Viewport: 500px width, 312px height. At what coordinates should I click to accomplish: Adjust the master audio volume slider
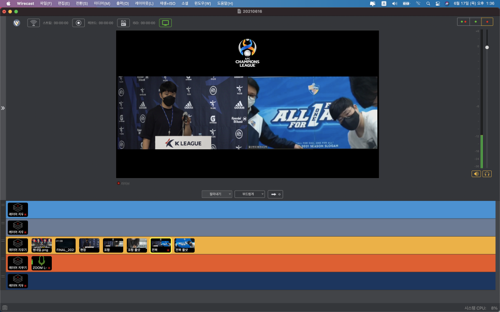(x=487, y=48)
